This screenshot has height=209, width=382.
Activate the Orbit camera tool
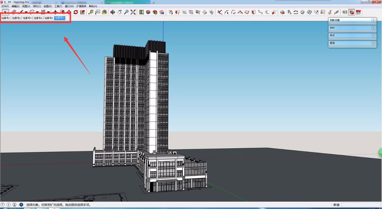(113, 12)
